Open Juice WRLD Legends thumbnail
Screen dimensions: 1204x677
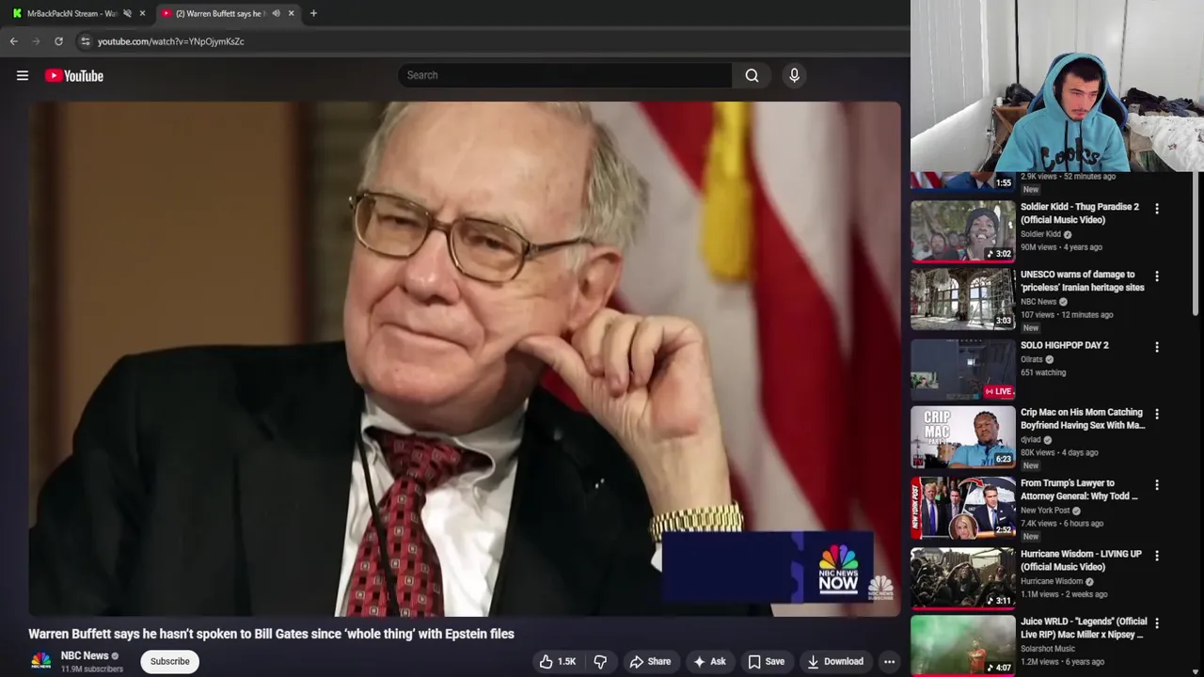click(x=962, y=646)
